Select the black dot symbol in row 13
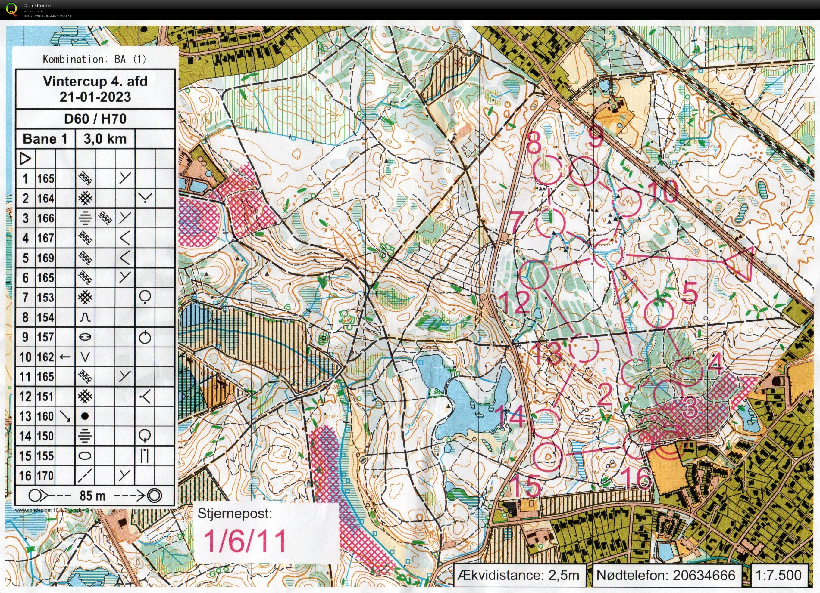Image resolution: width=820 pixels, height=593 pixels. (85, 416)
